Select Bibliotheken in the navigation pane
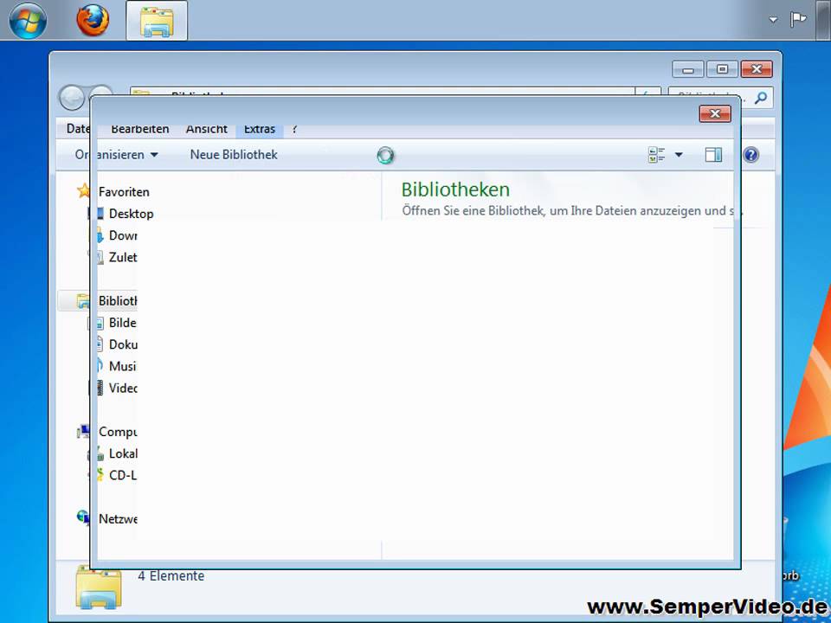831x623 pixels. [x=117, y=301]
